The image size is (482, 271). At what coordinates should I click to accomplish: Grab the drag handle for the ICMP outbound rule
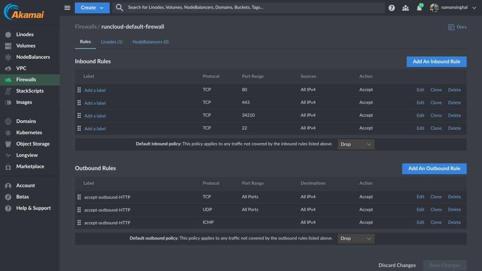pyautogui.click(x=79, y=223)
